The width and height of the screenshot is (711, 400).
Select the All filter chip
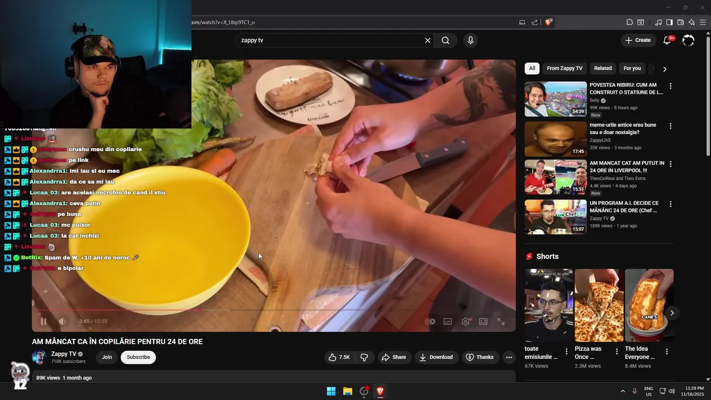532,68
